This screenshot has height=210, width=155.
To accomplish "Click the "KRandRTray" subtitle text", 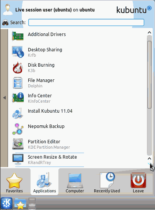I will click(39, 162).
